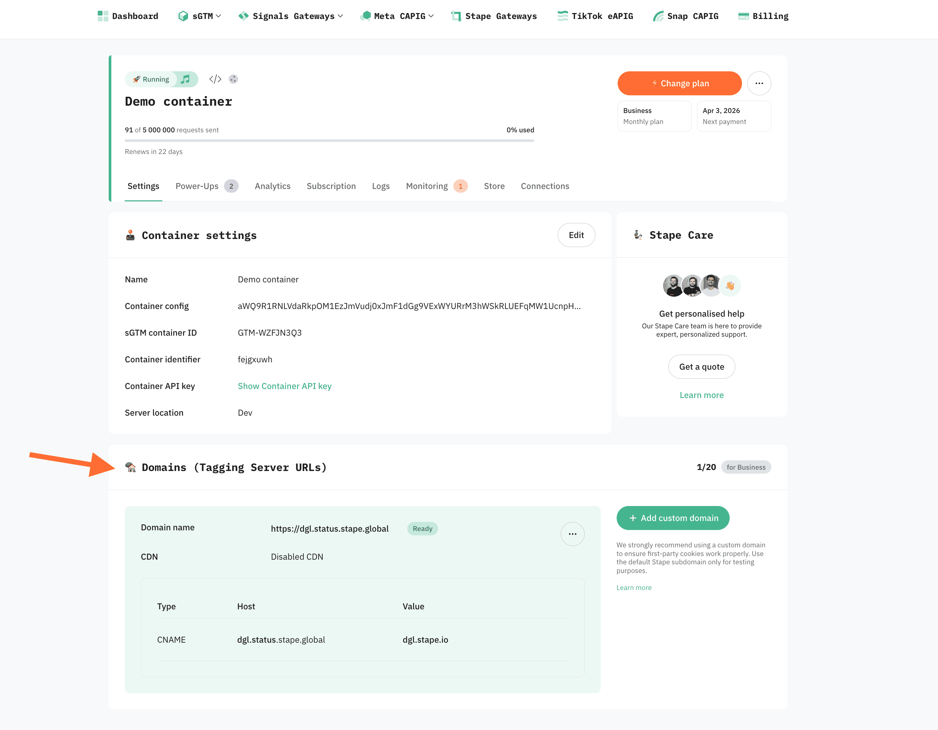This screenshot has height=730, width=938.
Task: Open the Signals Gateways dropdown
Action: tap(290, 16)
